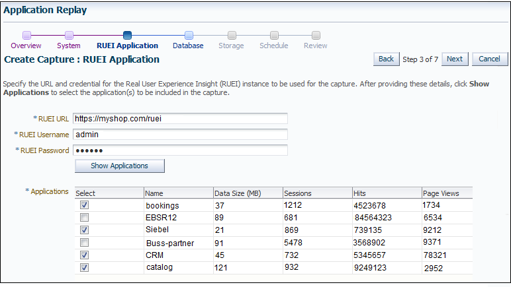The image size is (511, 287).
Task: Uncheck the bookings application checkbox
Action: pos(85,205)
